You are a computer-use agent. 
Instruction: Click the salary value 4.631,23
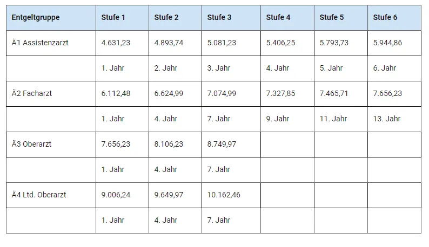tap(116, 43)
